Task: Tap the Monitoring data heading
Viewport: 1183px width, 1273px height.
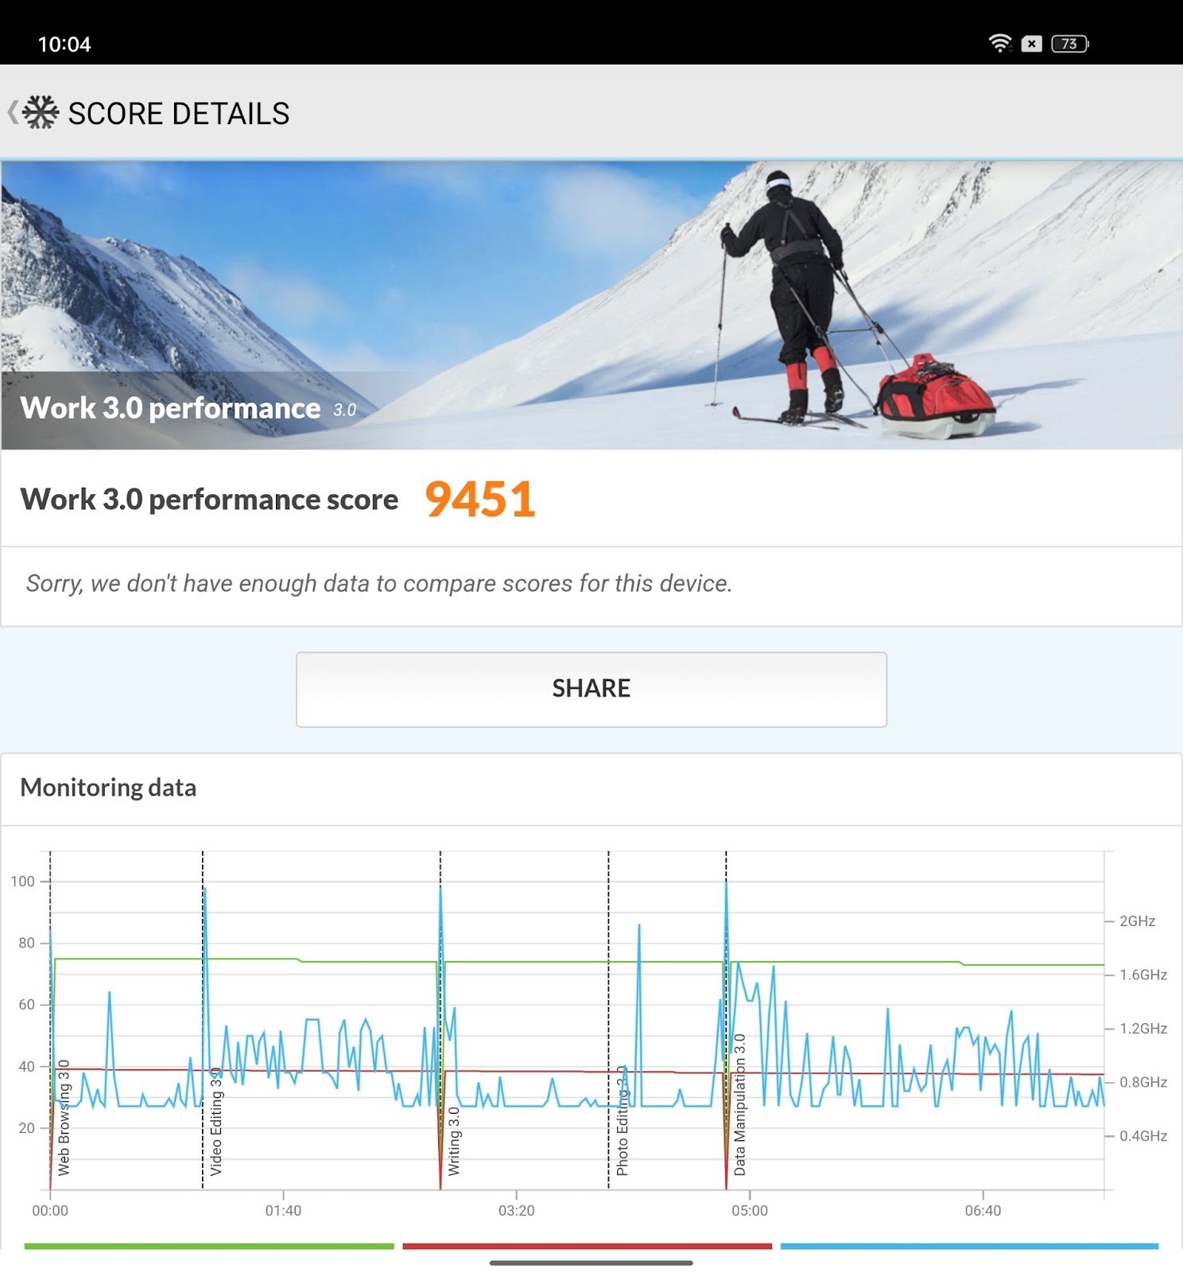Action: click(108, 788)
